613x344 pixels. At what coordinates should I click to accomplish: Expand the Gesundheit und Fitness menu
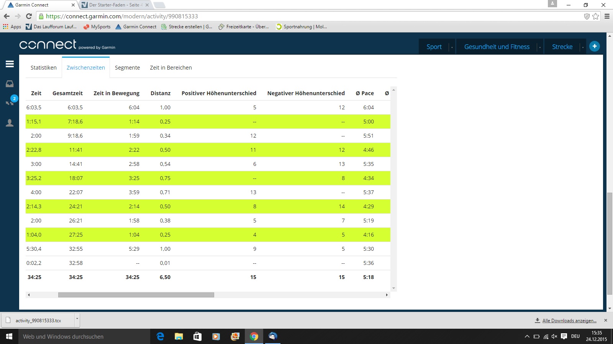[540, 47]
